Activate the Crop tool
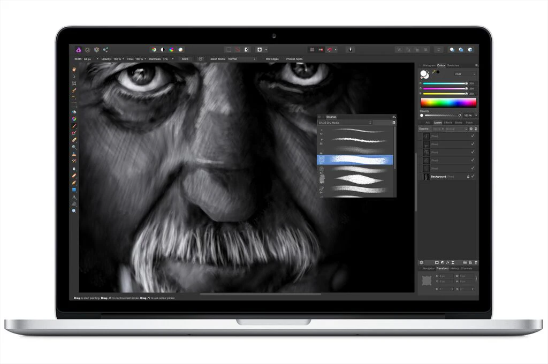Image resolution: width=548 pixels, height=364 pixels. click(74, 84)
